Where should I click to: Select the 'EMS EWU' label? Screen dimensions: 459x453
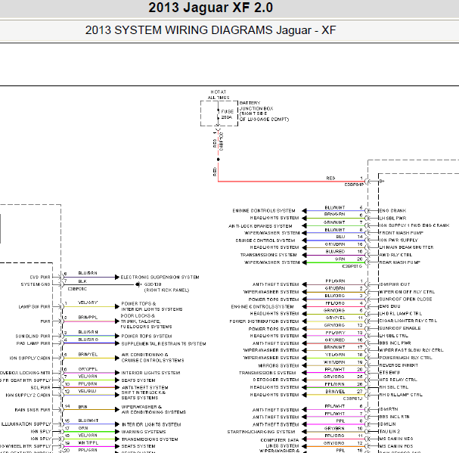click(389, 306)
